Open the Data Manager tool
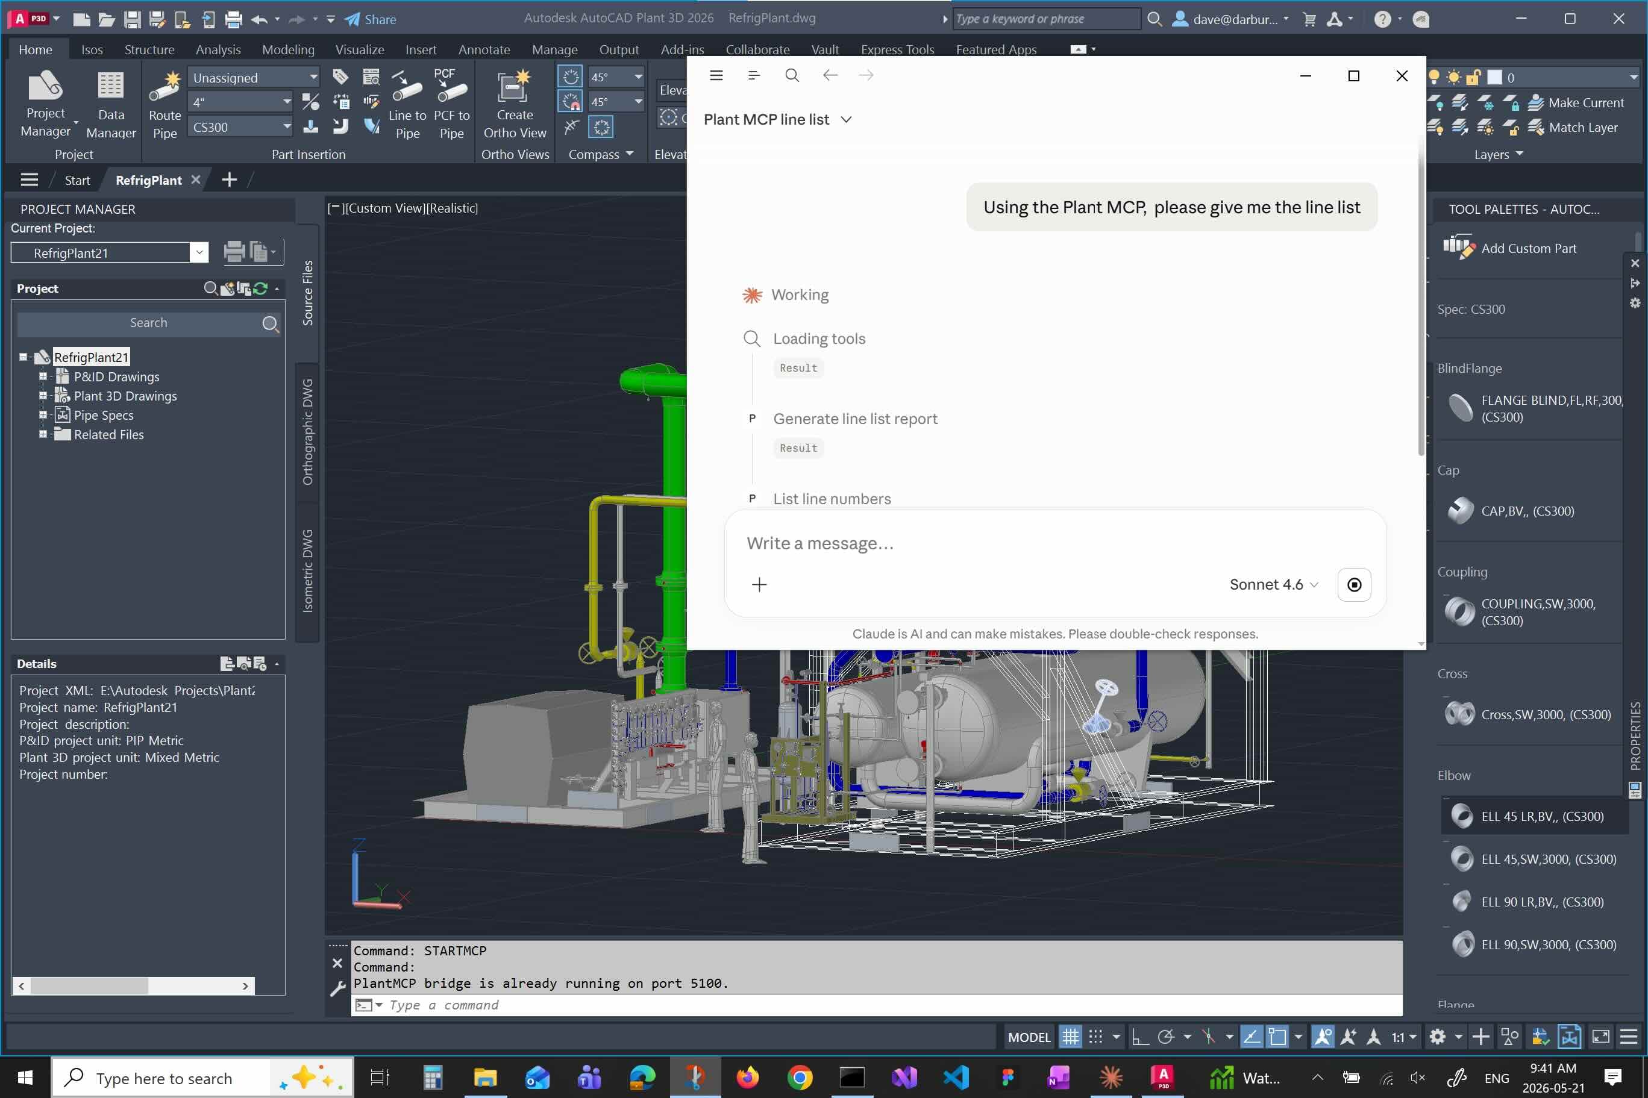Image resolution: width=1648 pixels, height=1098 pixels. [x=111, y=104]
